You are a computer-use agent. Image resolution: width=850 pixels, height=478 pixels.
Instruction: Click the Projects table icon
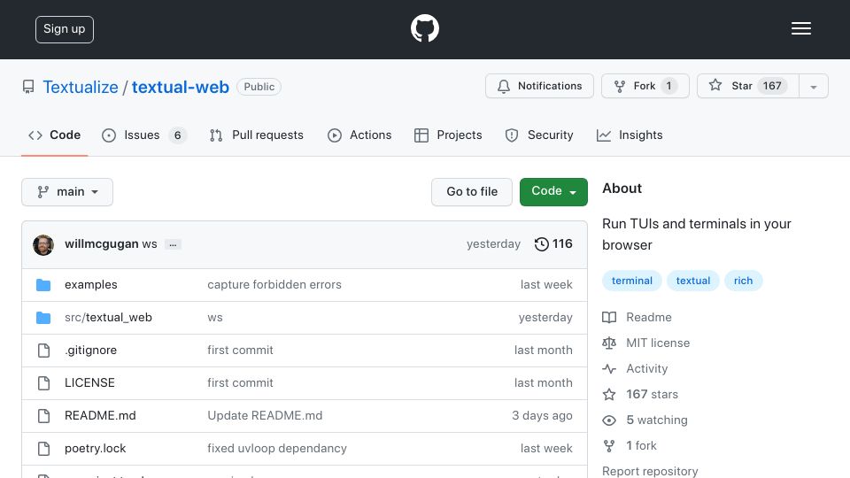[421, 135]
